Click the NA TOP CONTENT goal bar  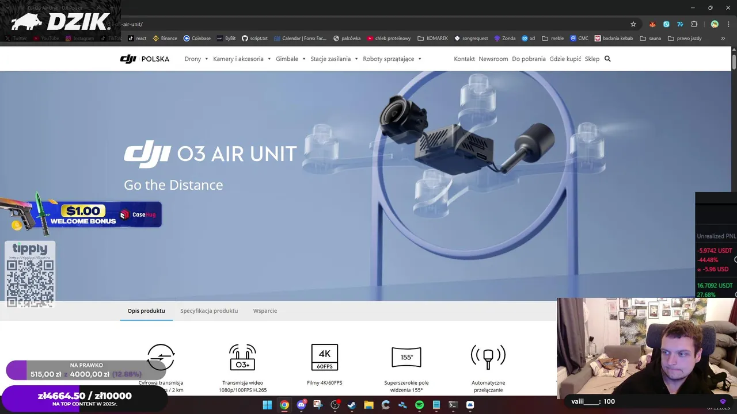85,398
